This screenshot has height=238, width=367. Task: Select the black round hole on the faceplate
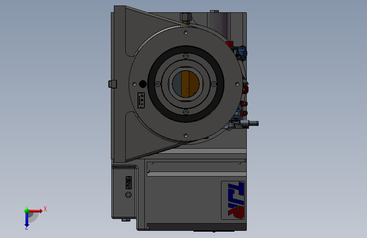point(143,84)
